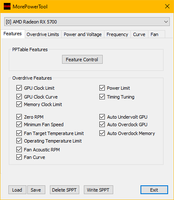
Task: Open the Power and Voltage tab
Action: [x=83, y=34]
